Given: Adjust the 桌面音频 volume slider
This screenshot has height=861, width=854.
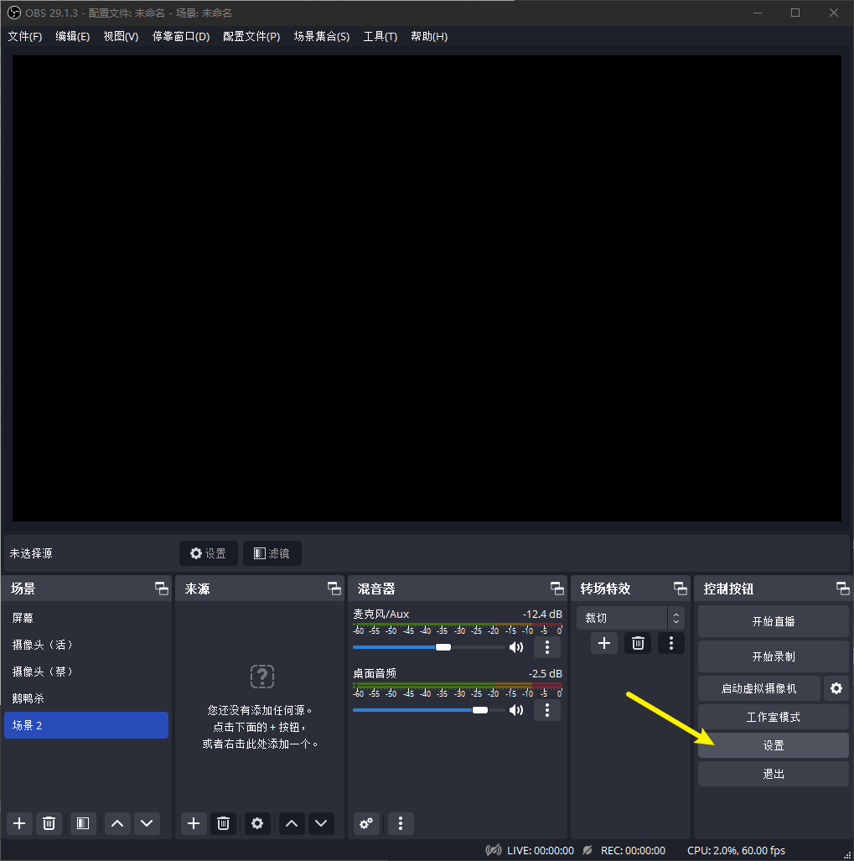Looking at the screenshot, I should pos(429,710).
